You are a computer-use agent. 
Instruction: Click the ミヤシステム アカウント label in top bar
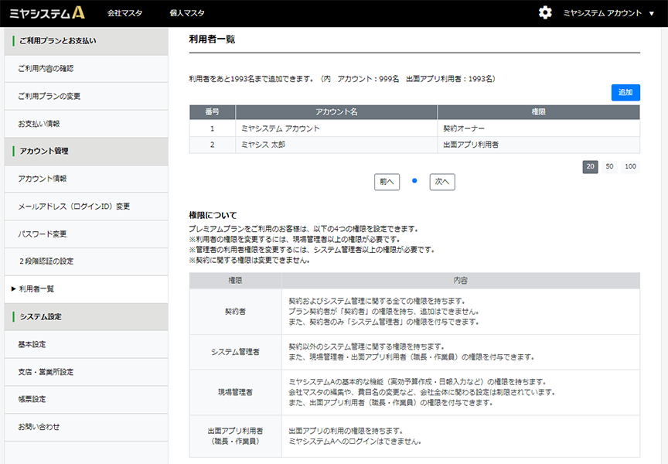point(602,13)
